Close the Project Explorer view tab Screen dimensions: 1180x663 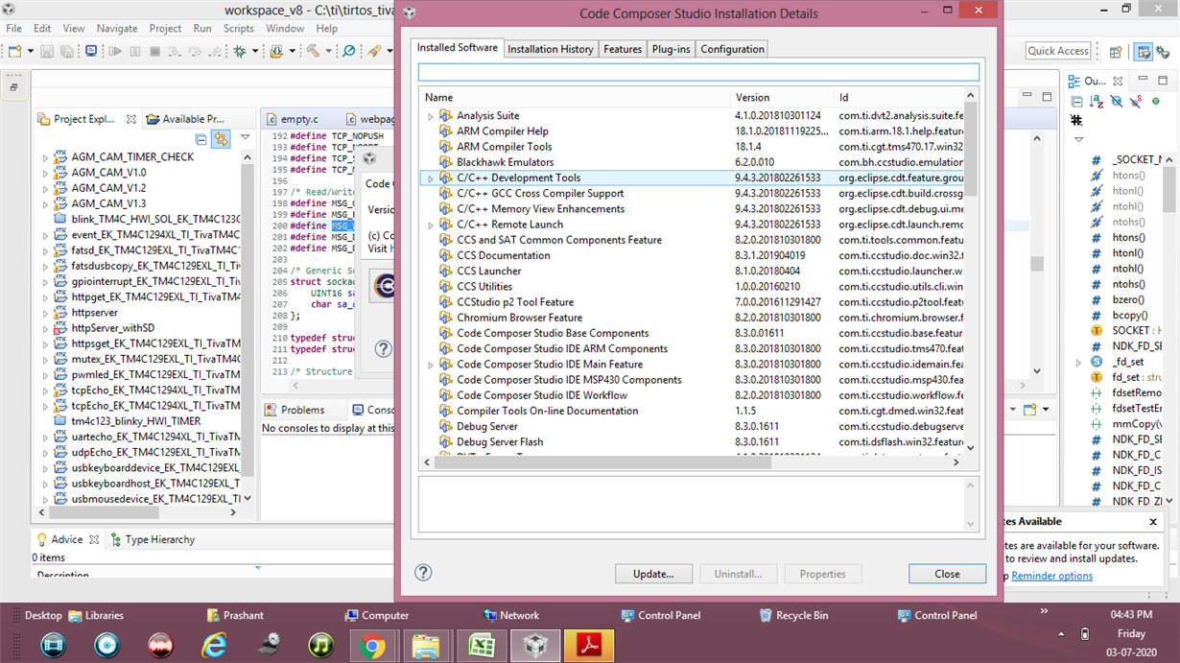[131, 119]
